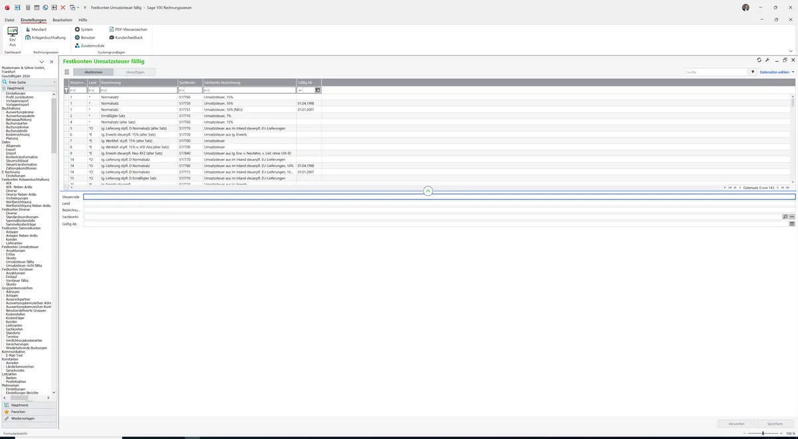Click the Abstimmen button
The height and width of the screenshot is (439, 798).
tap(94, 72)
